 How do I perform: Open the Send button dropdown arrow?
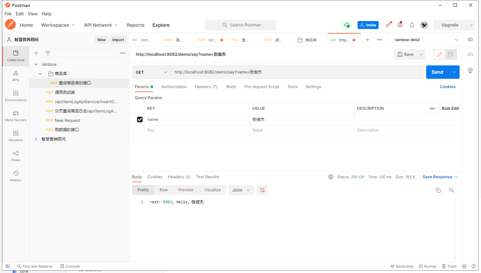[454, 72]
